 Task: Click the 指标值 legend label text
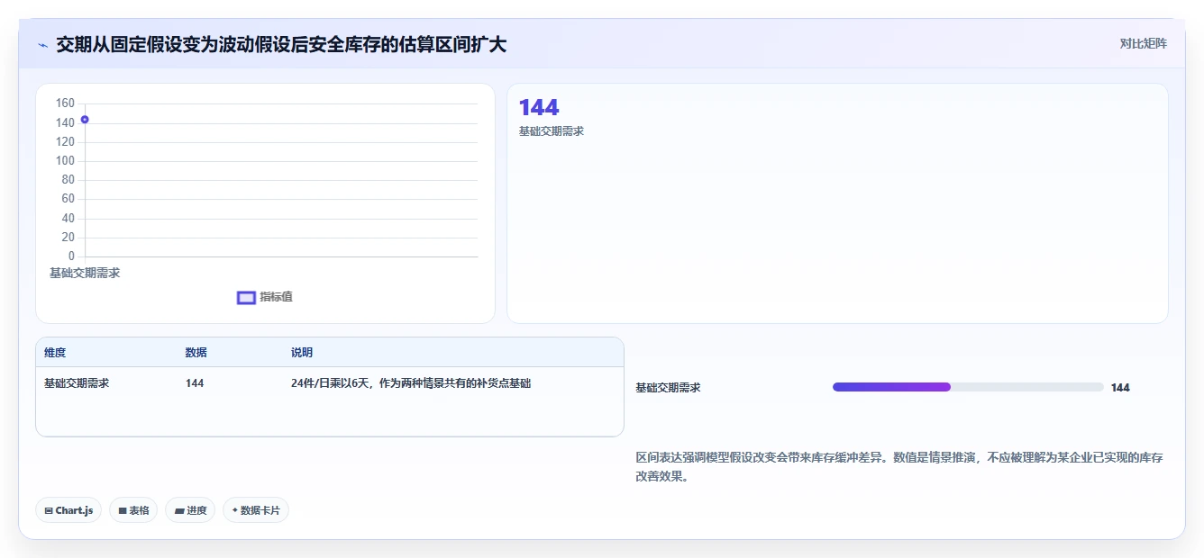coord(277,297)
